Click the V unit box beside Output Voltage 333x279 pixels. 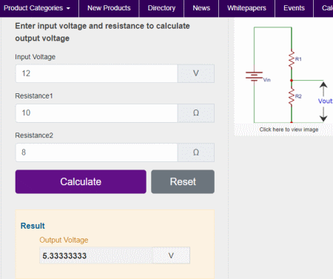pos(171,255)
